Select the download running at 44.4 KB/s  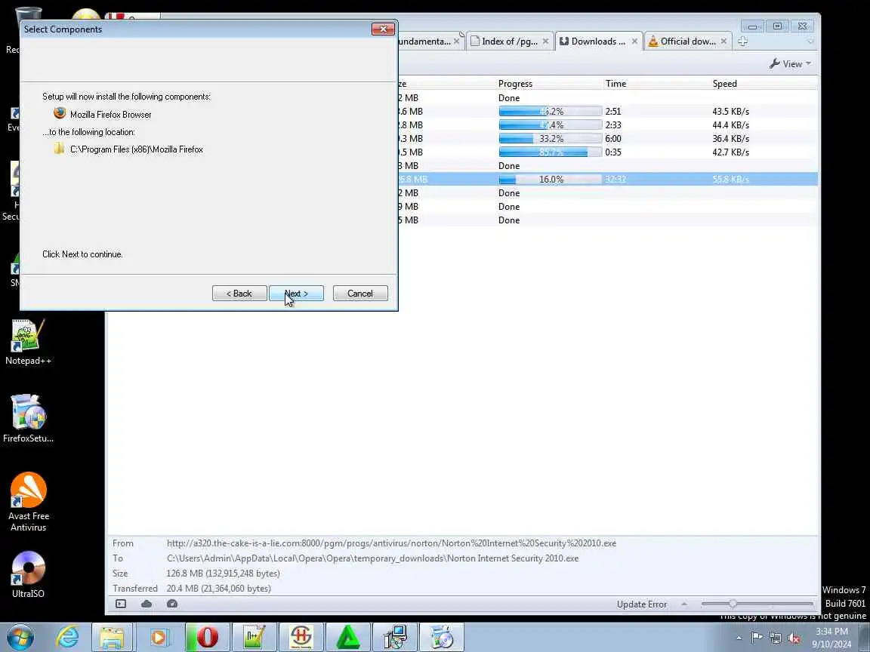(x=607, y=125)
